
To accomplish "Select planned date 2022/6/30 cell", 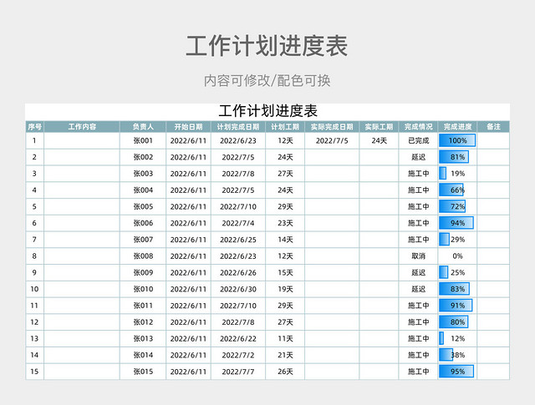I will coord(238,289).
